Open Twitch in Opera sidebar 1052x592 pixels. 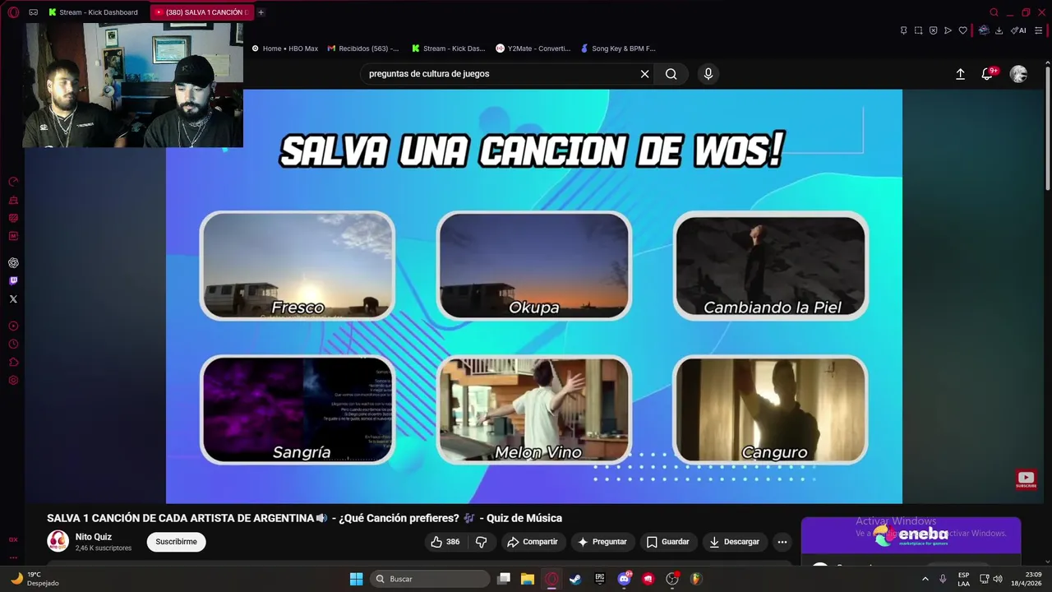tap(13, 281)
